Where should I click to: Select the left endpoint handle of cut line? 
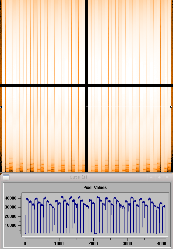coord(1,107)
